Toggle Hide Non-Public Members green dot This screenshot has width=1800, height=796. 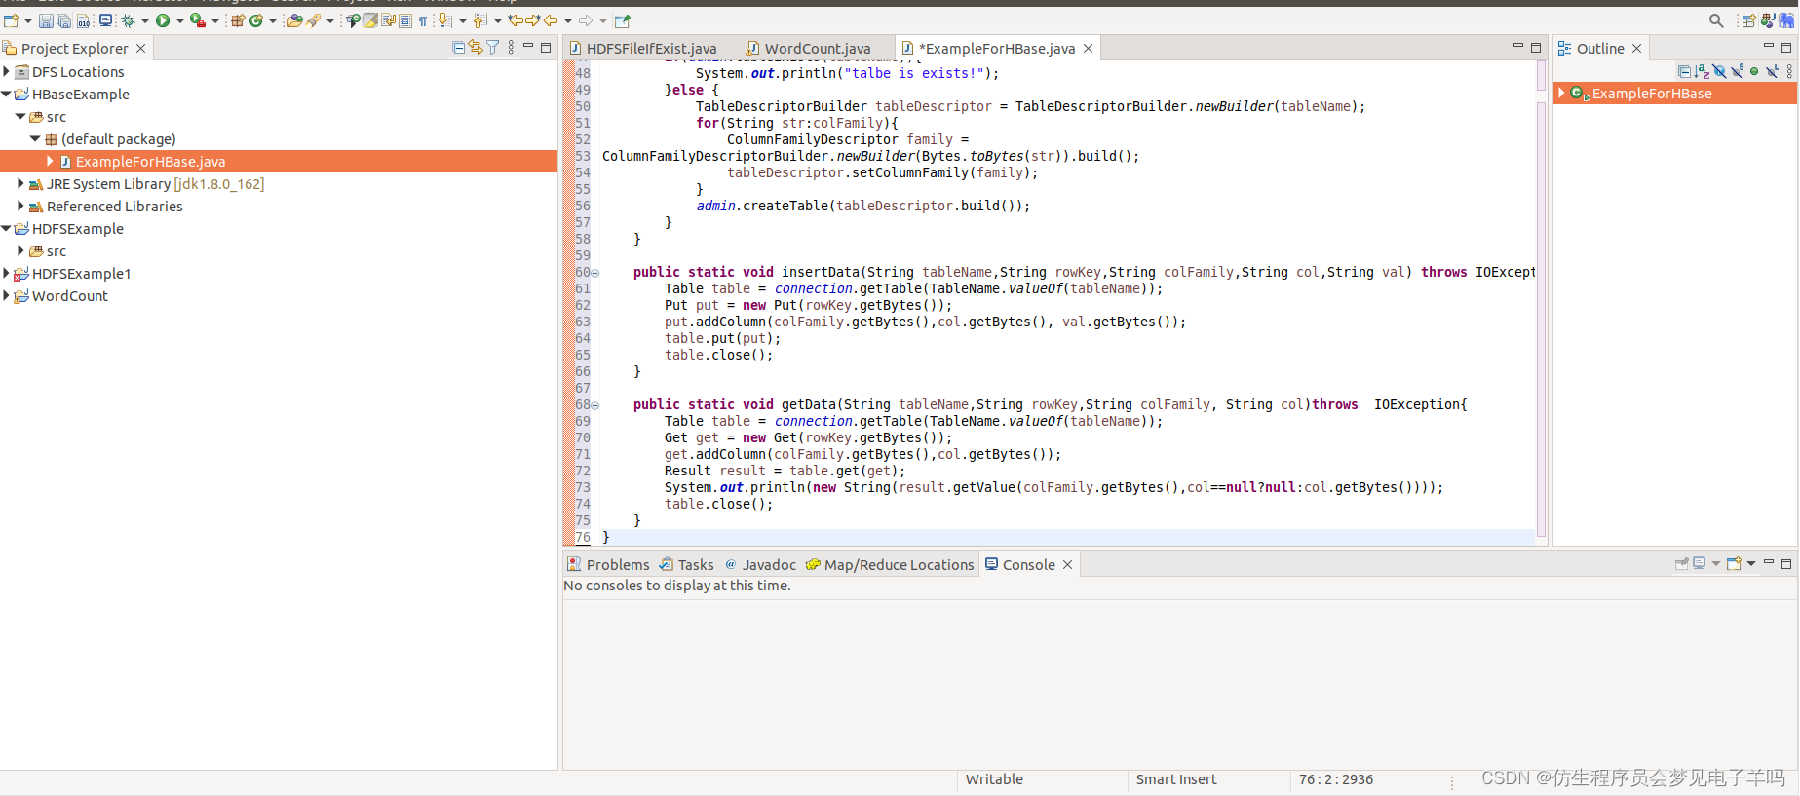(x=1754, y=71)
